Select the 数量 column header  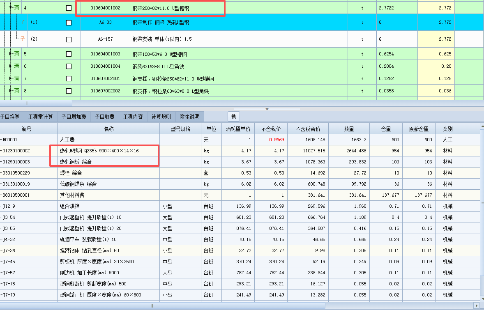[x=349, y=129]
